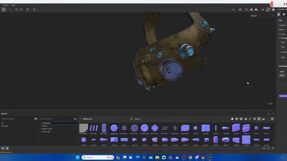Select All libraries path row

[59, 123]
